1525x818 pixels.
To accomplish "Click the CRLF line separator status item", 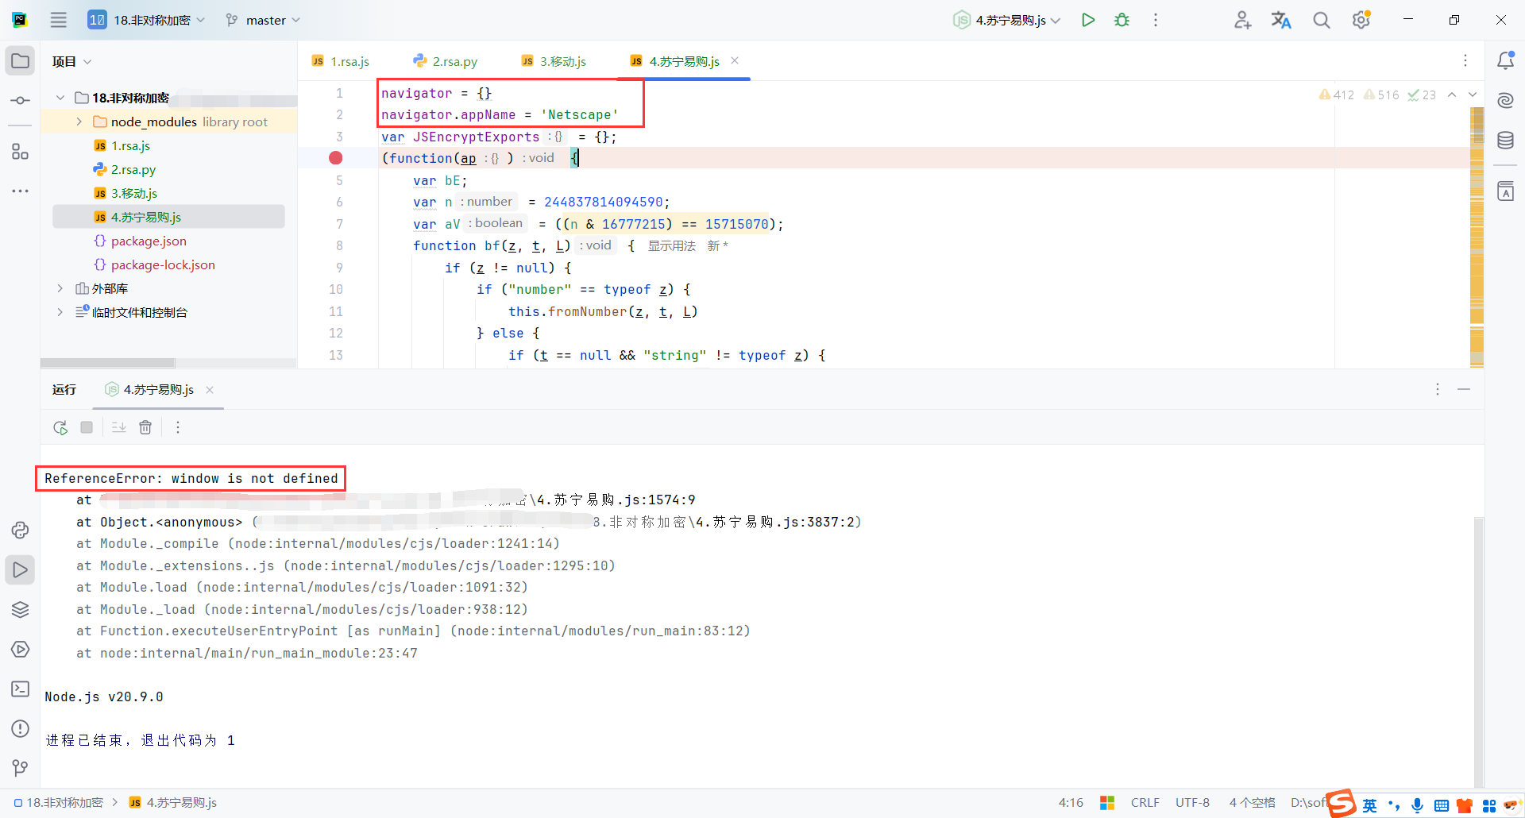I will (1145, 803).
